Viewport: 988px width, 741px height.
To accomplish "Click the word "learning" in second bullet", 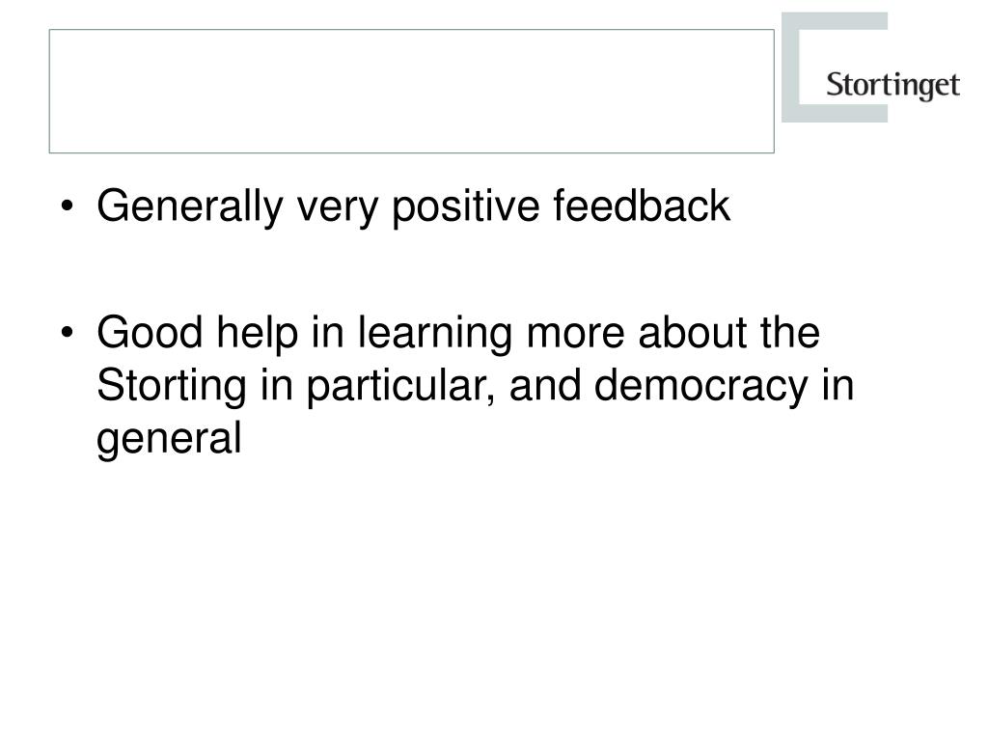I will [x=435, y=334].
